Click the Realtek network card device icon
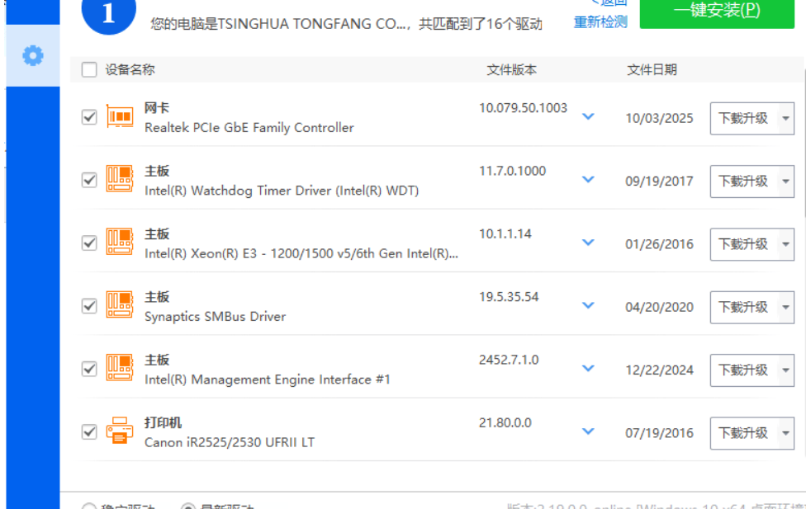 119,117
